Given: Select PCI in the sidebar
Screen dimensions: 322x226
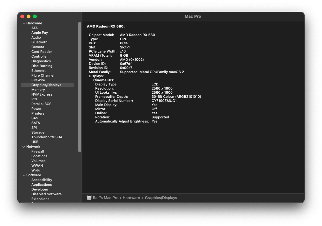Looking at the screenshot, I should coord(34,99).
